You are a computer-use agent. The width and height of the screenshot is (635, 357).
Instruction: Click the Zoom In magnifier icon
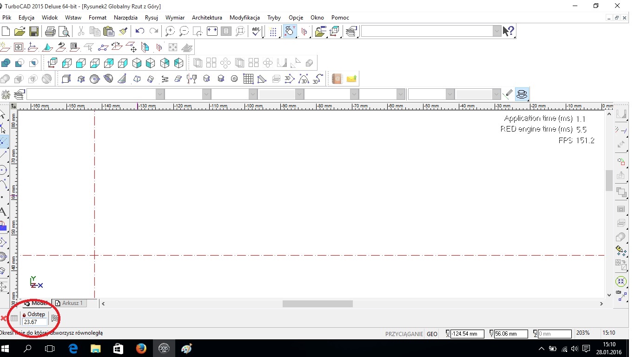pos(170,31)
